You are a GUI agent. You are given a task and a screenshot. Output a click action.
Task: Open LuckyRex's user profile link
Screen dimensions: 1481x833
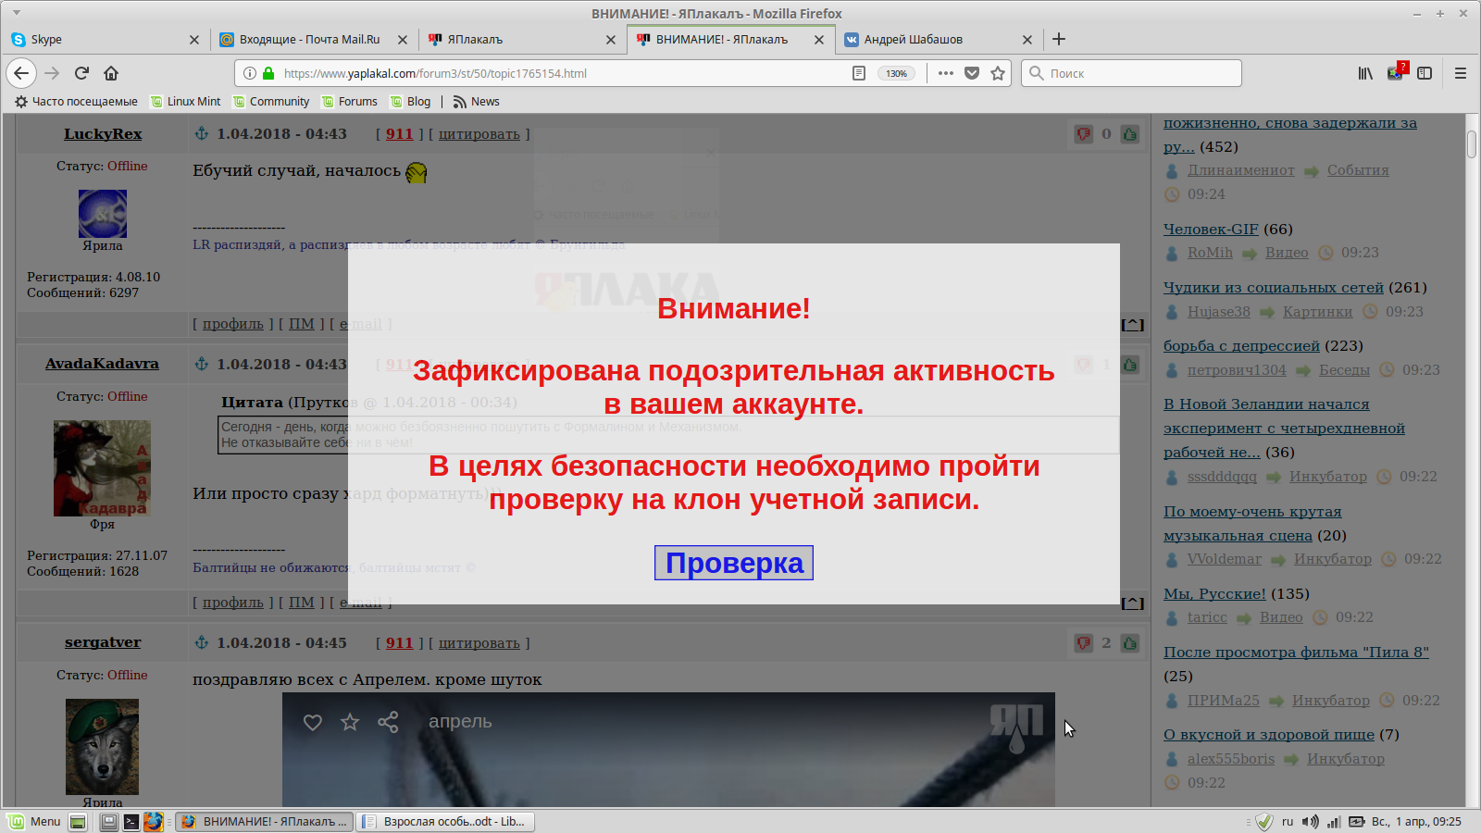tap(103, 133)
